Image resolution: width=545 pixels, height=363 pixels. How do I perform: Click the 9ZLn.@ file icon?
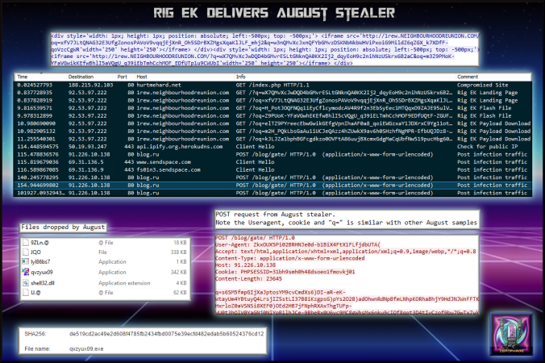click(x=27, y=241)
